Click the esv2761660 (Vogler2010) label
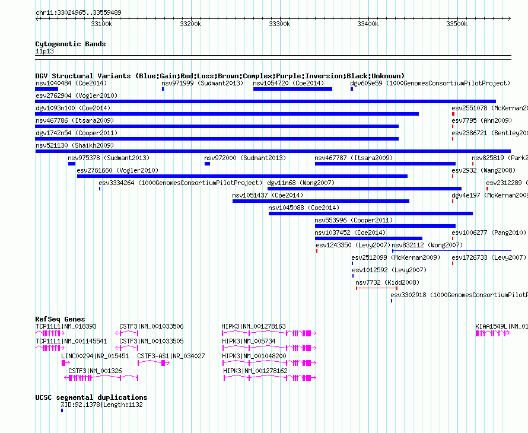 pyautogui.click(x=117, y=170)
